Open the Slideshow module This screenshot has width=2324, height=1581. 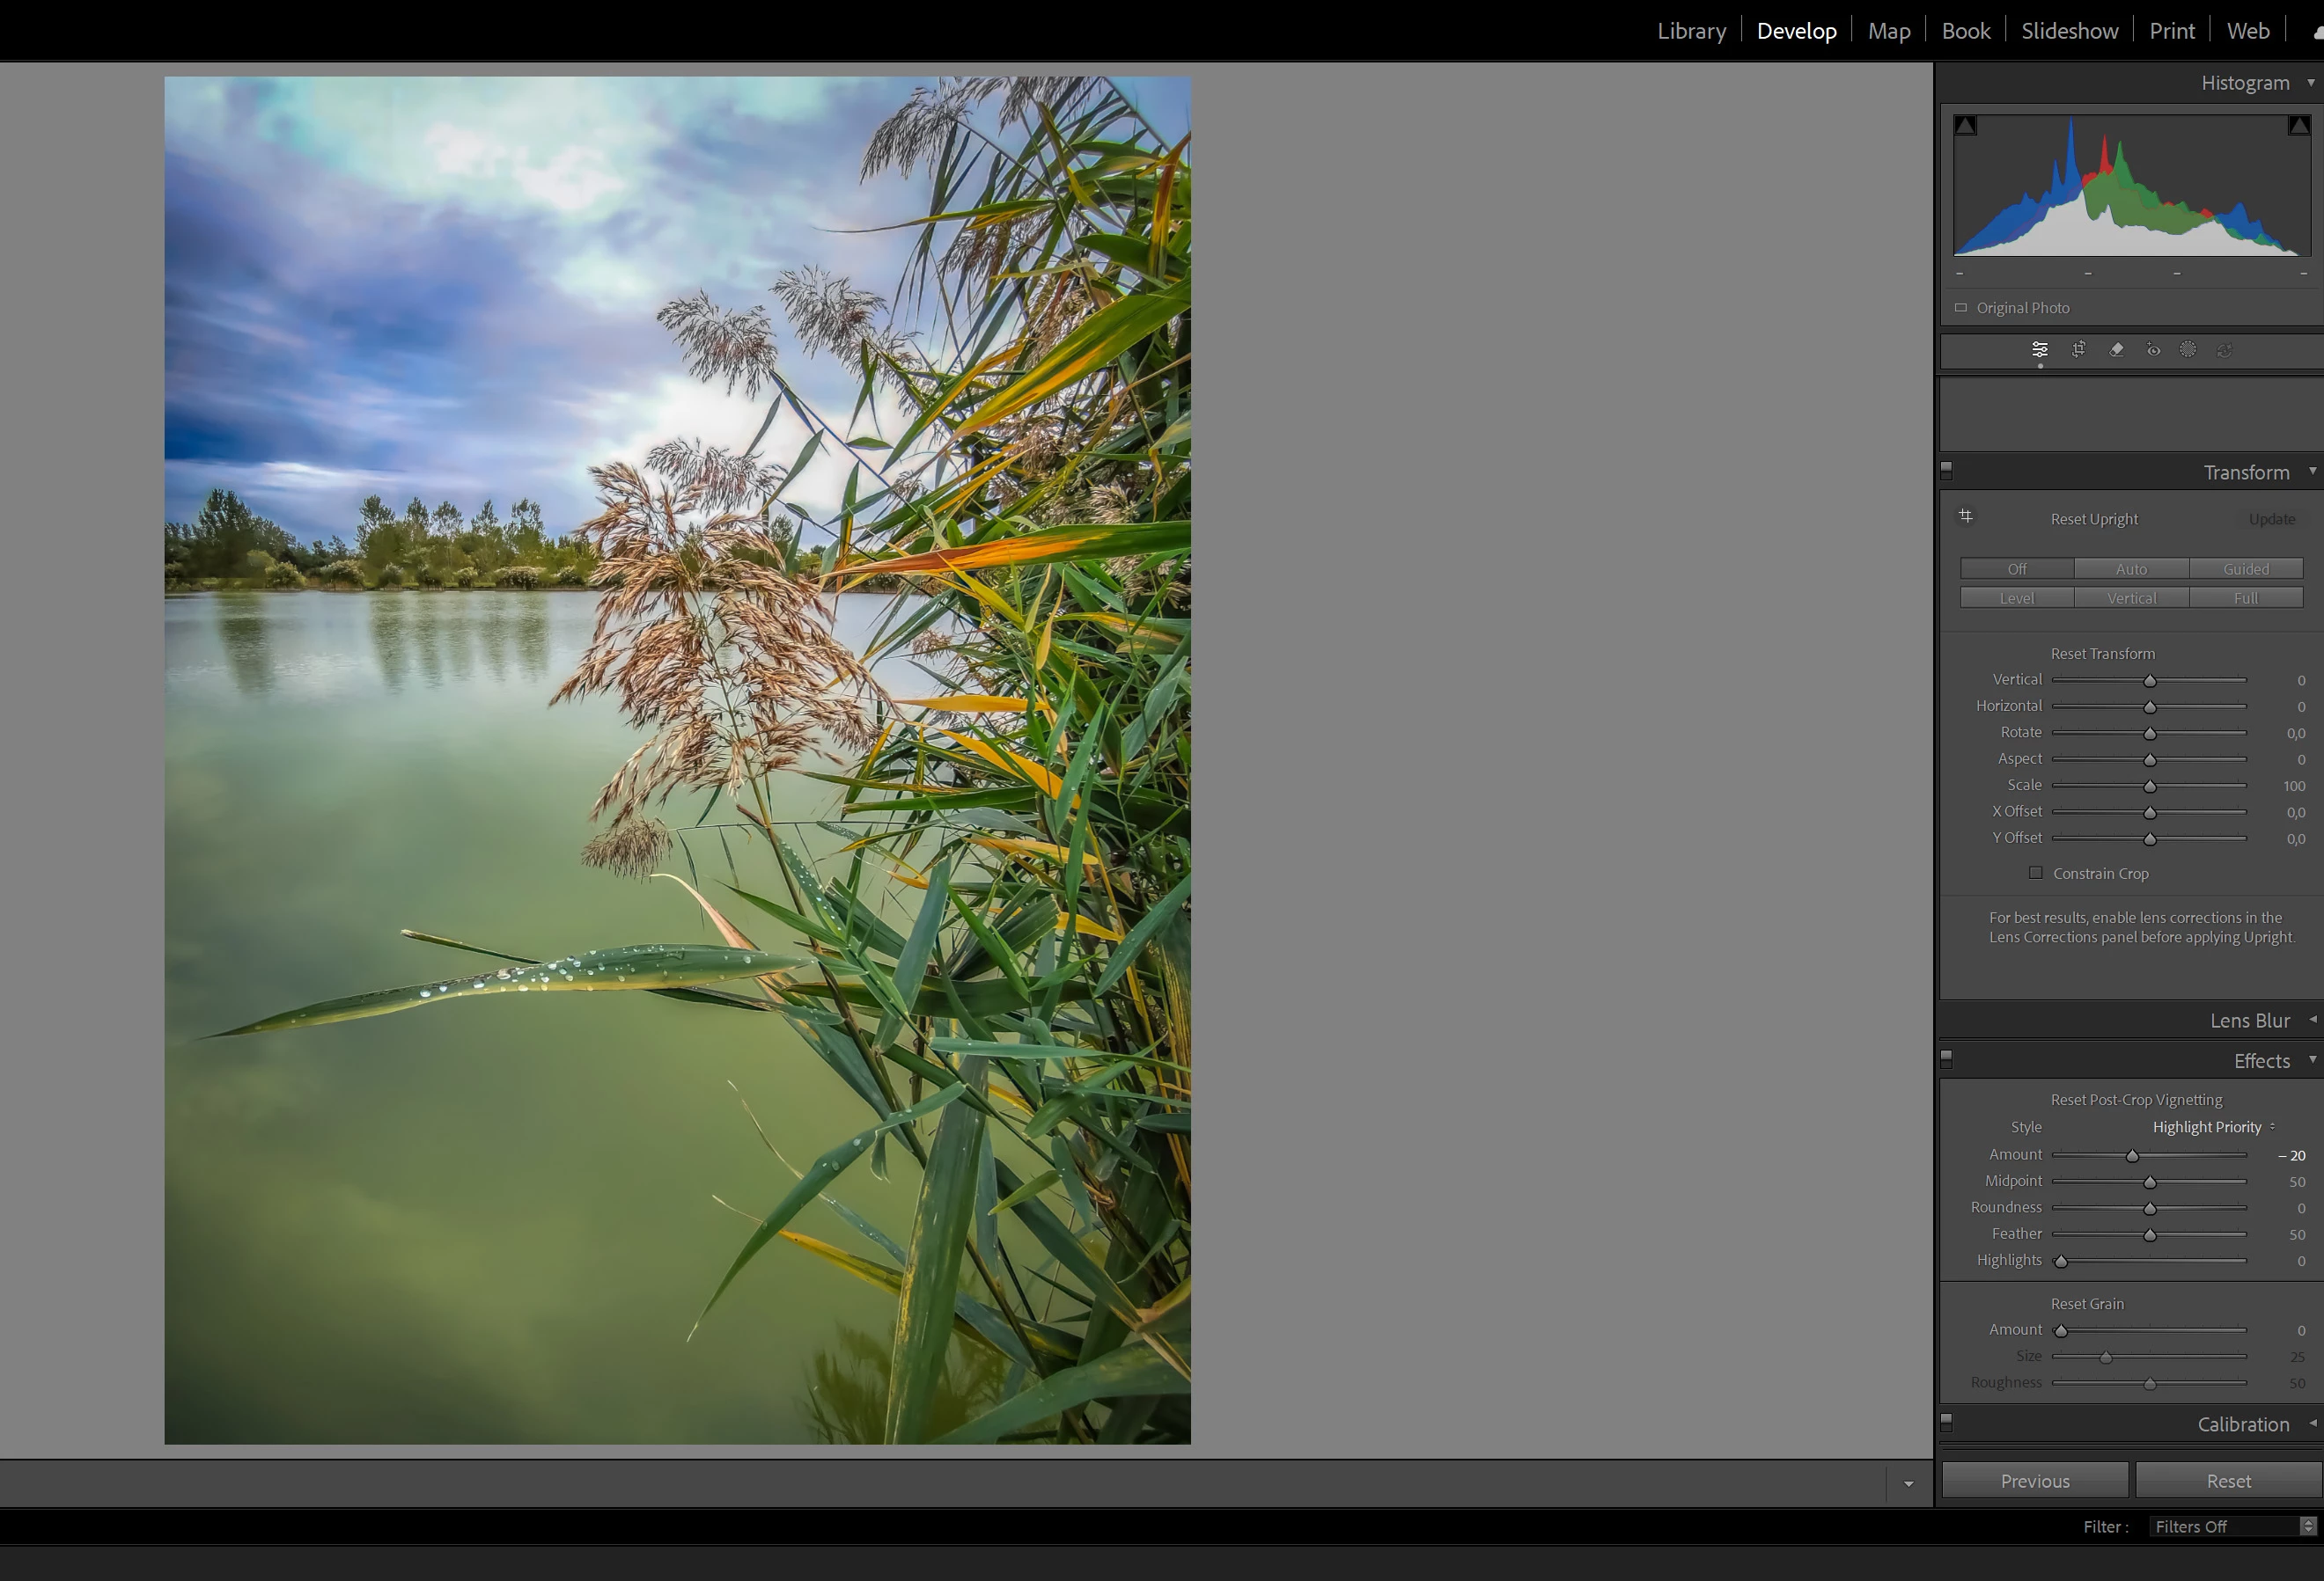coord(2069,31)
